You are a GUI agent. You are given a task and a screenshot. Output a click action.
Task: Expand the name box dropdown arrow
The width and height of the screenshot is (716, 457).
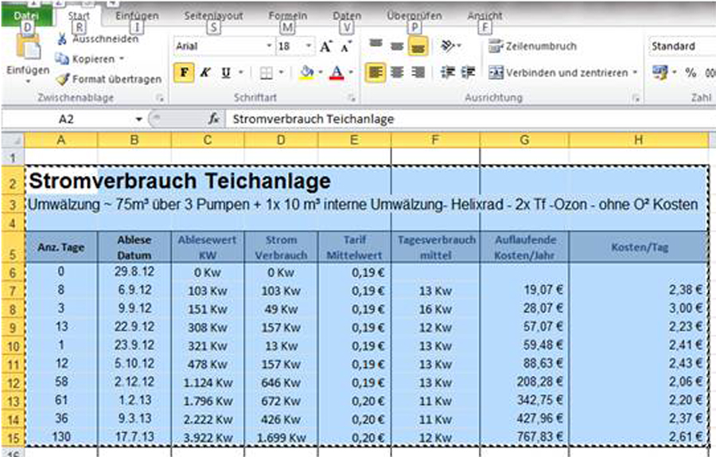[x=138, y=119]
